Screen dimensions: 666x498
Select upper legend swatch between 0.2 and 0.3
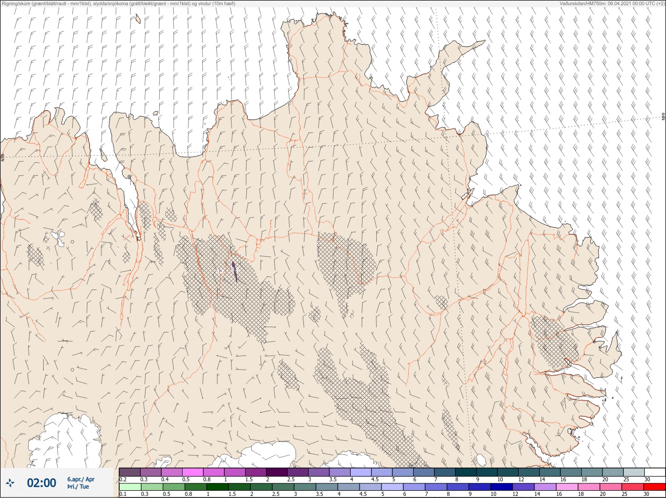[130, 473]
